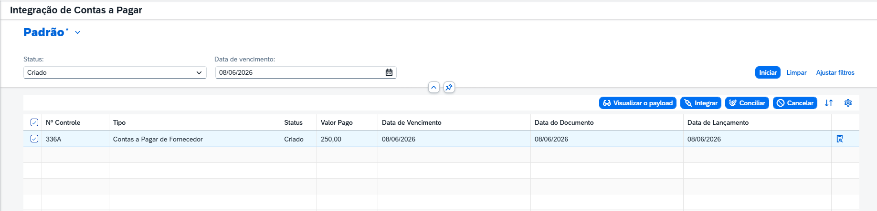Click the Valor Pago column header
877x211 pixels.
(347, 122)
